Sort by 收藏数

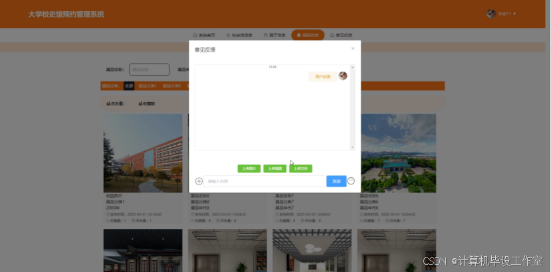146,103
